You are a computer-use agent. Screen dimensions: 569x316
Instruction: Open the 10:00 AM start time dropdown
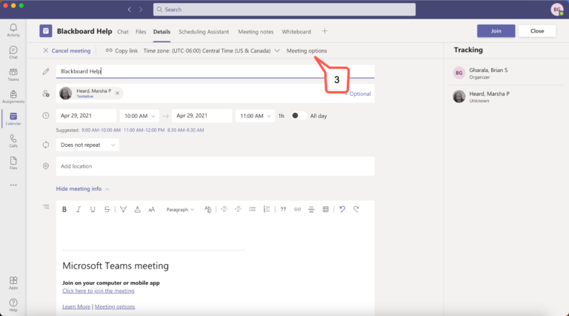[x=140, y=116]
